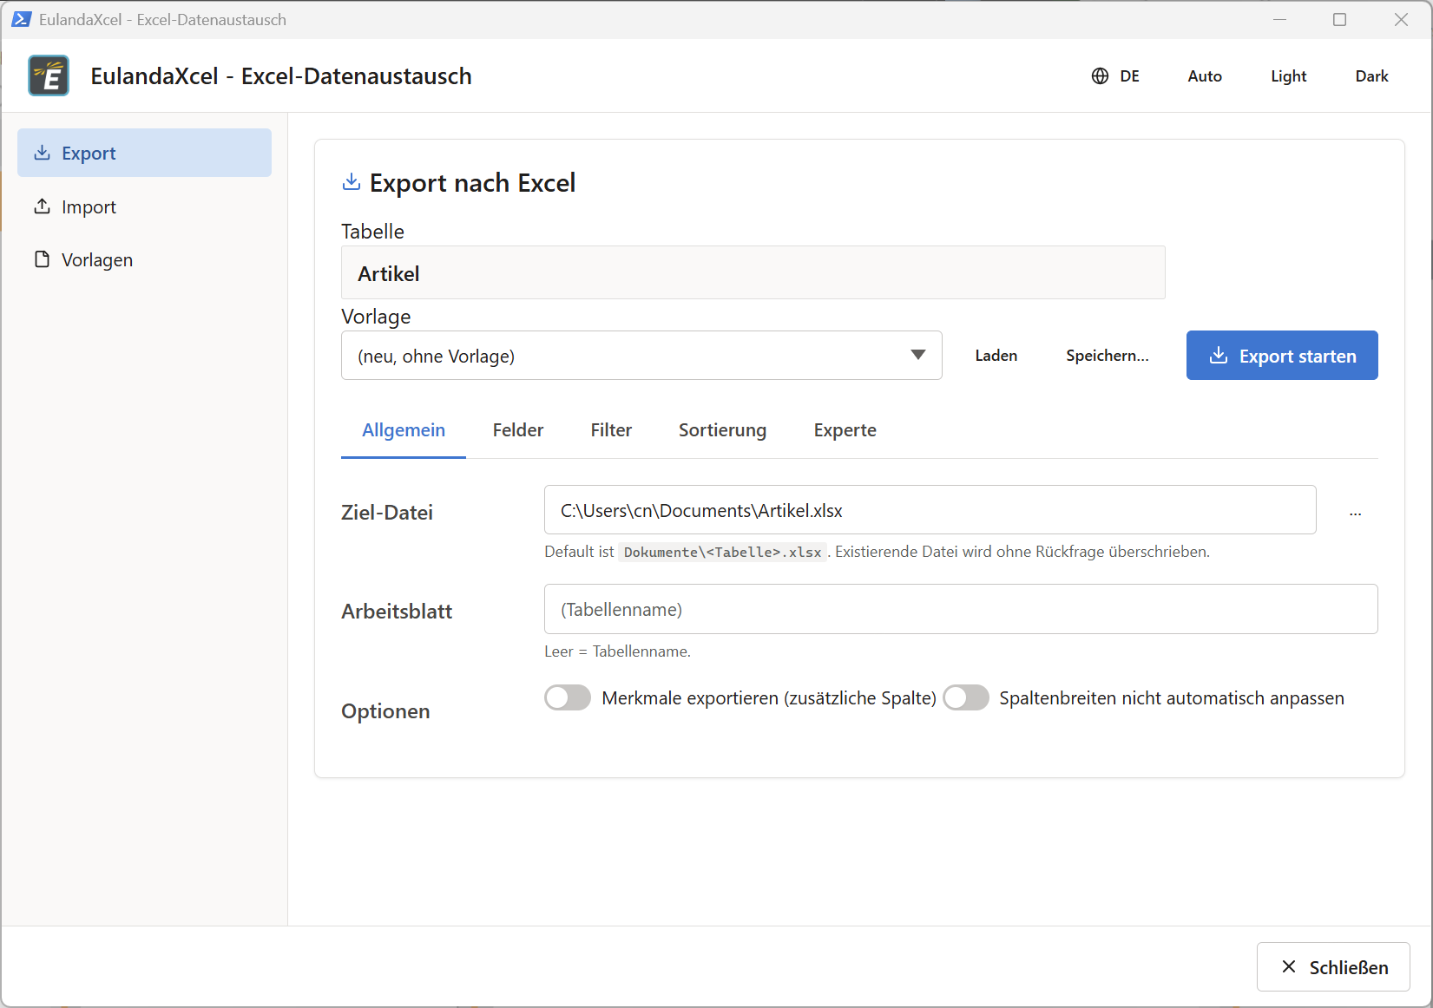Click the Merkmale exportieren (zusätzliche Spalte) label

[x=769, y=698]
